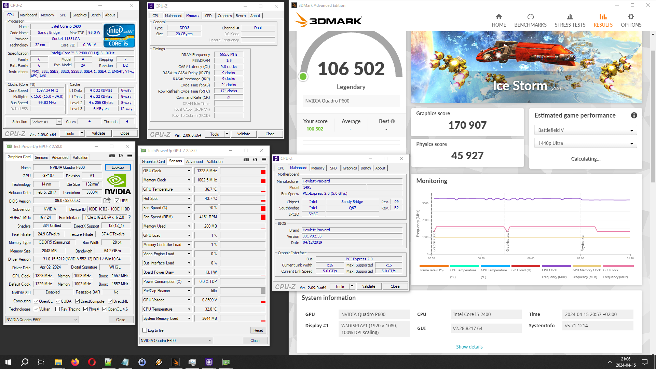This screenshot has height=369, width=656.
Task: Click CPU Clock Frequency purple legend swatch
Action: [556, 266]
